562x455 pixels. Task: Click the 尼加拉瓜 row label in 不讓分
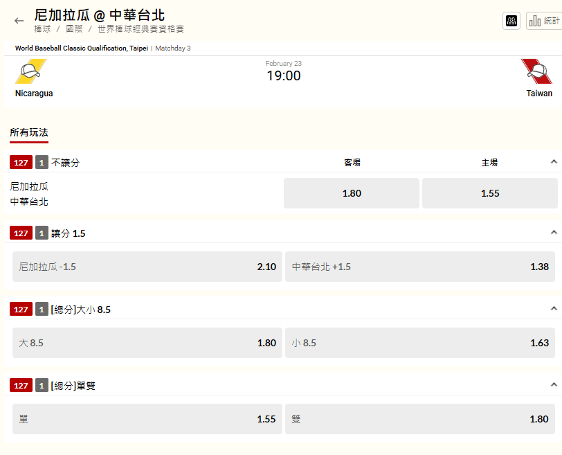(29, 186)
